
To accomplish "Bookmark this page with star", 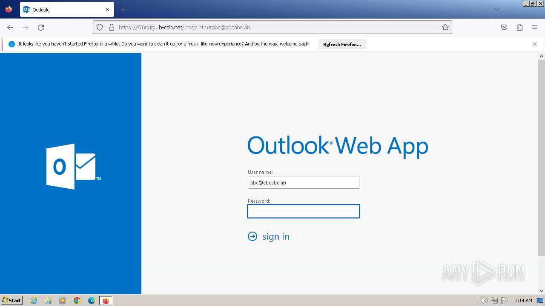I will (x=445, y=27).
